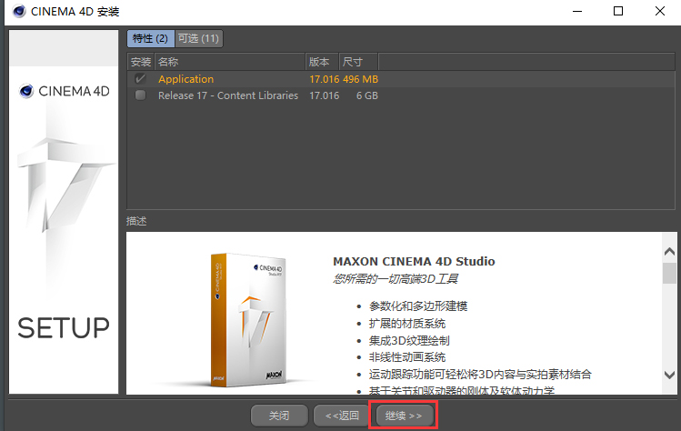Toggle the Application install checkbox
The width and height of the screenshot is (681, 431).
coord(140,78)
